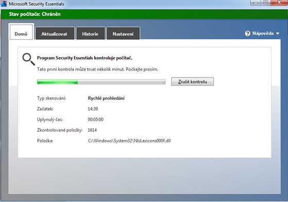
Task: Switch to the Aktualizovat tab
Action: tap(55, 33)
